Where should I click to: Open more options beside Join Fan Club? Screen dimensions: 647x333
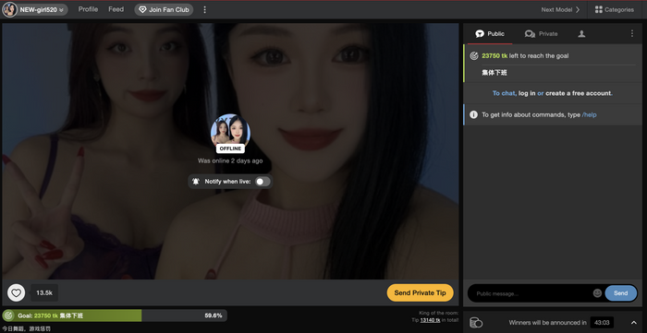(204, 9)
